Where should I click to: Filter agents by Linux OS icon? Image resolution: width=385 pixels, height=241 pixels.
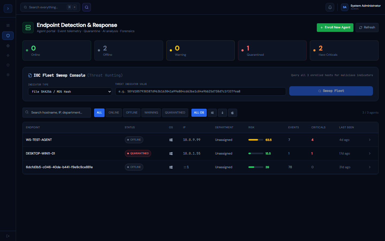(222, 113)
